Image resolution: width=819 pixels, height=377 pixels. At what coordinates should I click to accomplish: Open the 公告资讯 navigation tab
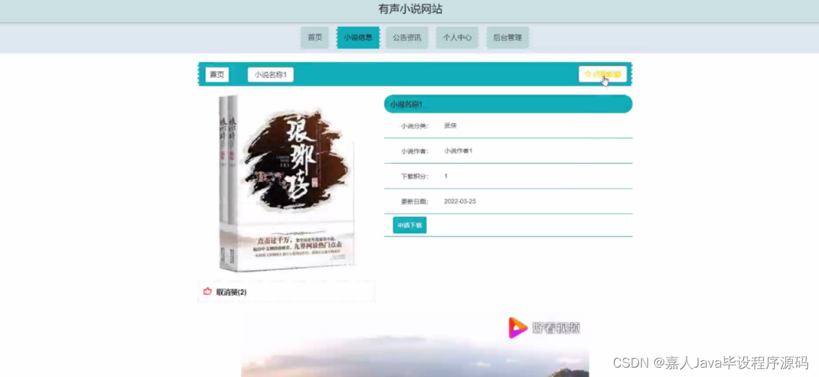point(407,38)
